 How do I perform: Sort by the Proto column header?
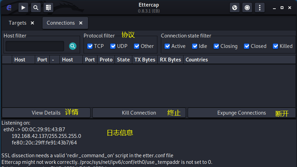(x=106, y=60)
